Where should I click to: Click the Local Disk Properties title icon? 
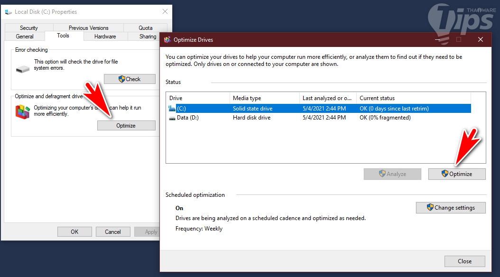point(8,12)
